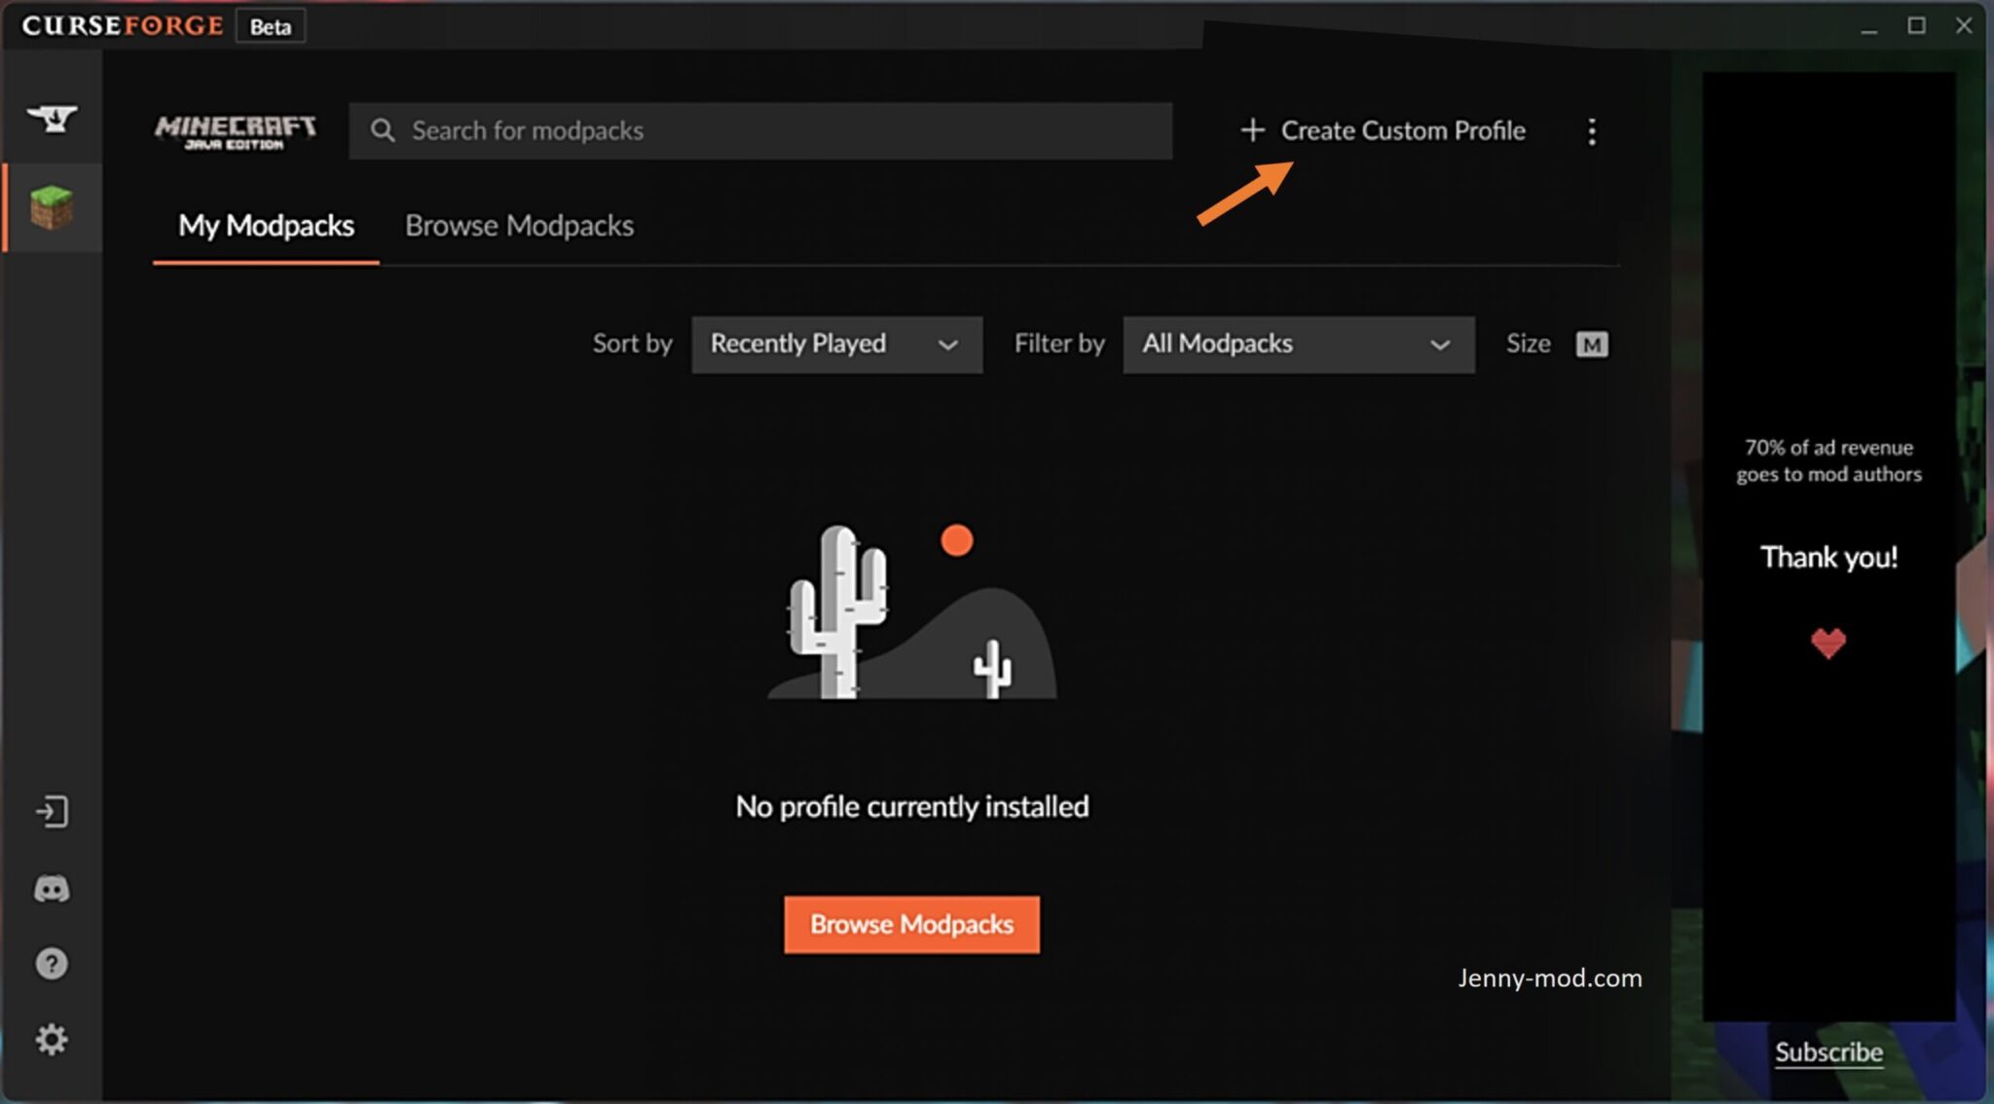Expand the Recently Played sort dropdown
The image size is (1994, 1104).
click(836, 344)
